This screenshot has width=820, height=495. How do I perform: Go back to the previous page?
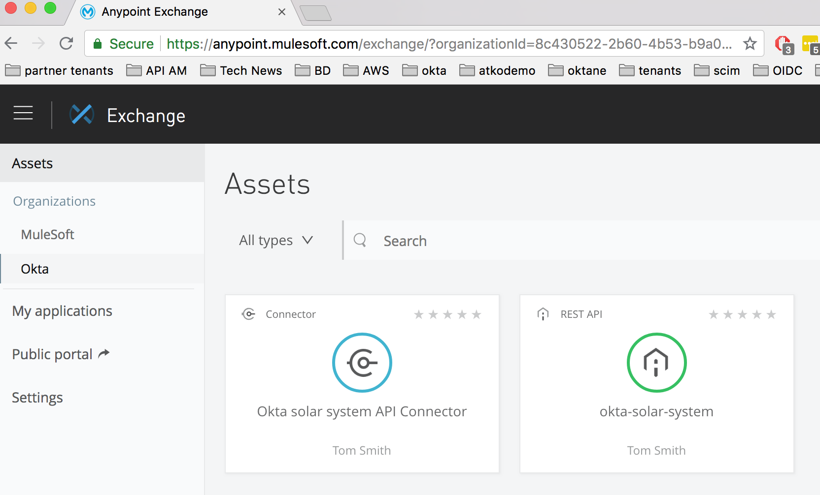pyautogui.click(x=11, y=44)
